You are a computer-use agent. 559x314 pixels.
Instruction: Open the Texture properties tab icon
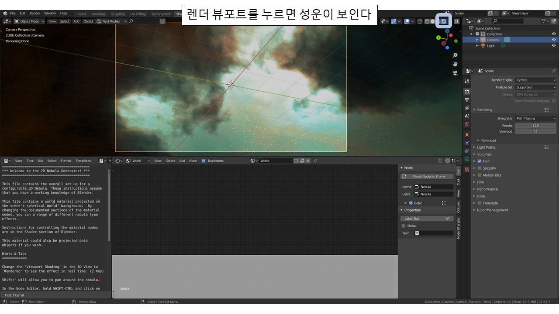(467, 169)
